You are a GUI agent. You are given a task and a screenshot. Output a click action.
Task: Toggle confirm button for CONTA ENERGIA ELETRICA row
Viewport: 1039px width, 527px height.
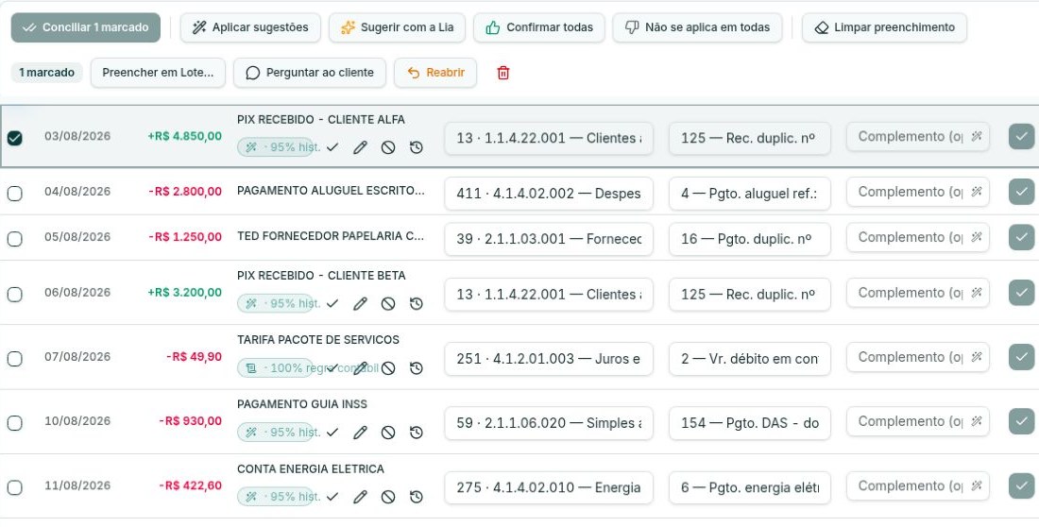click(1021, 485)
